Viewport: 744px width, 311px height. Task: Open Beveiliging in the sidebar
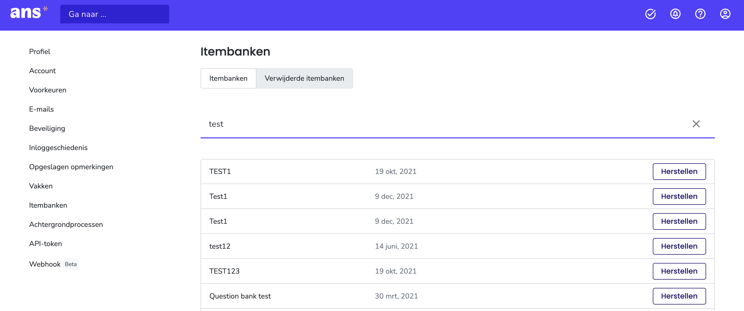47,129
